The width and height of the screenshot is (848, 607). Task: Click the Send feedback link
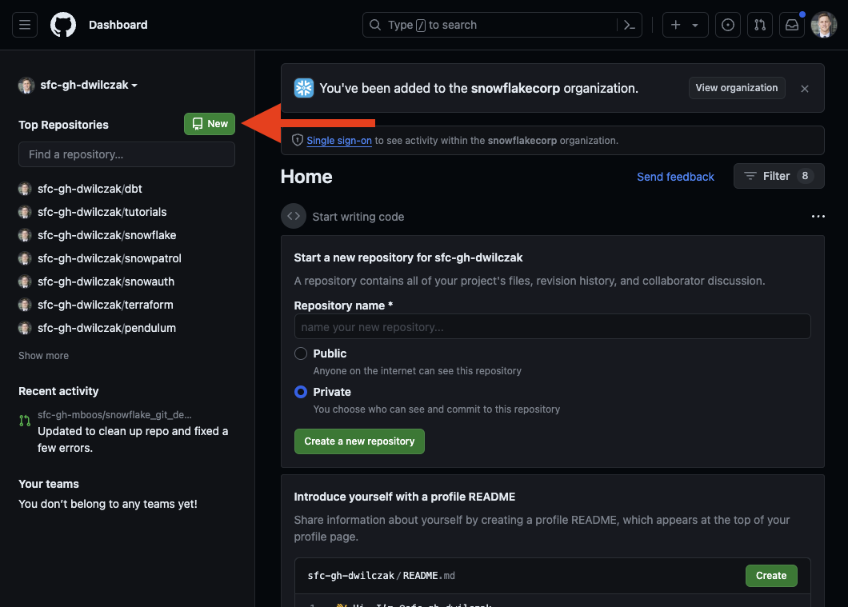pyautogui.click(x=675, y=177)
